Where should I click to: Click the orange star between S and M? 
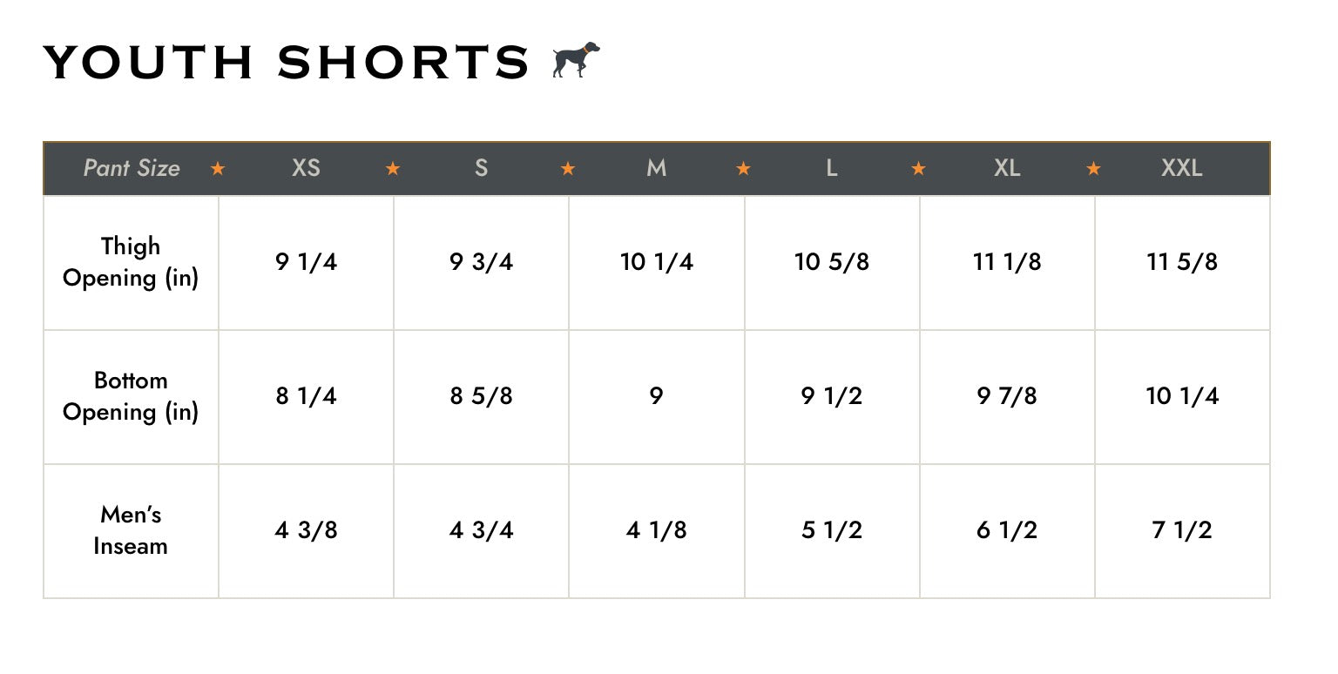[x=568, y=169]
